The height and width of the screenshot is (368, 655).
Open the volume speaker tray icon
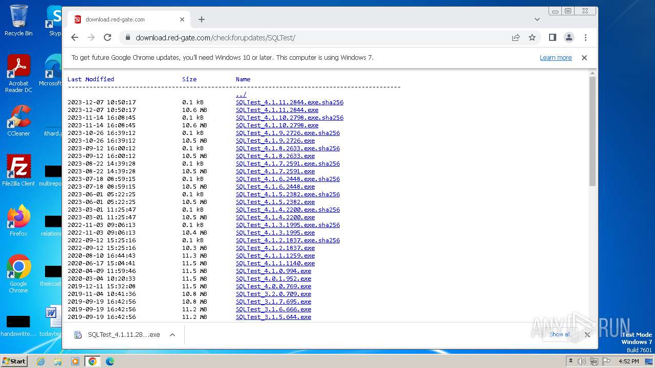(x=582, y=361)
